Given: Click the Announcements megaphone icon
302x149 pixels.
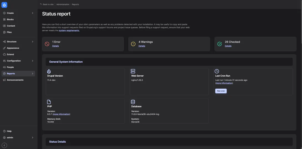Looking at the screenshot, I should 4,80.
